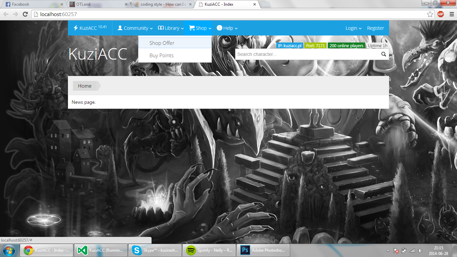Go back using the browser back arrow
This screenshot has height=257, width=457.
coord(6,14)
